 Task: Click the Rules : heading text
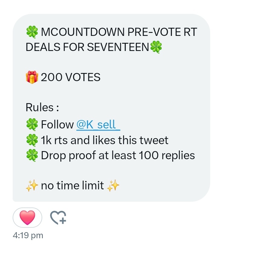pyautogui.click(x=42, y=107)
